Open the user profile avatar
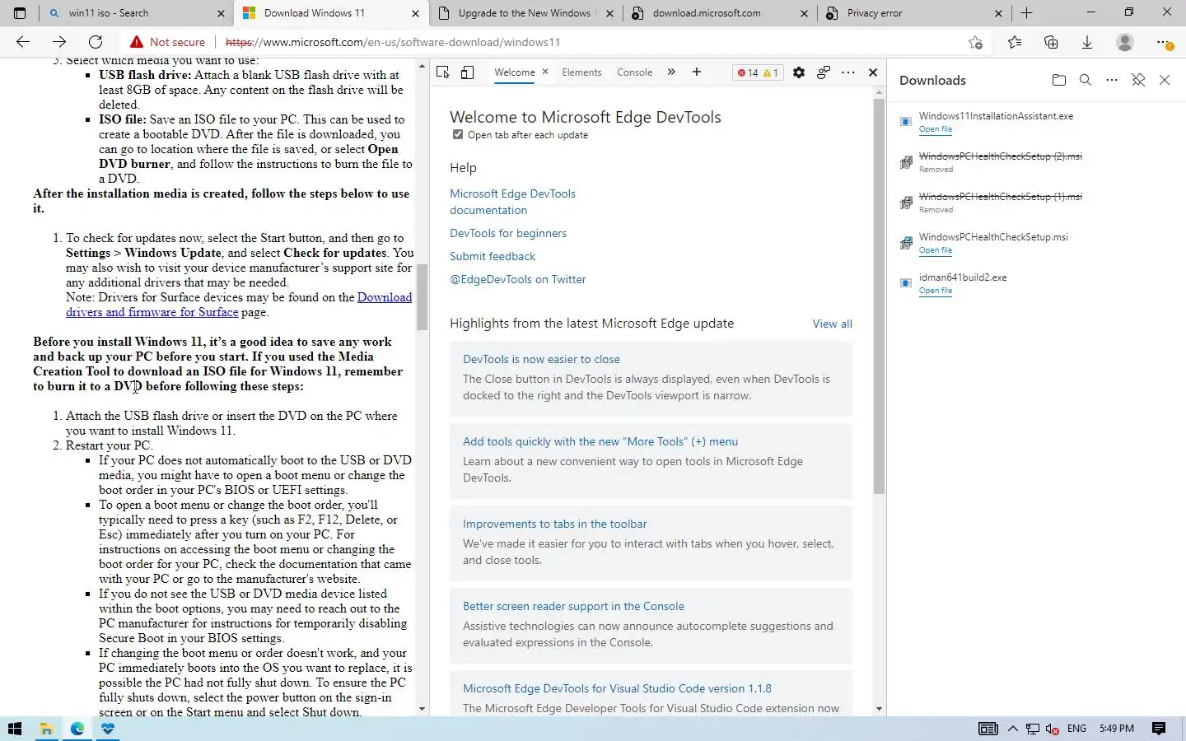1186x741 pixels. [x=1124, y=42]
